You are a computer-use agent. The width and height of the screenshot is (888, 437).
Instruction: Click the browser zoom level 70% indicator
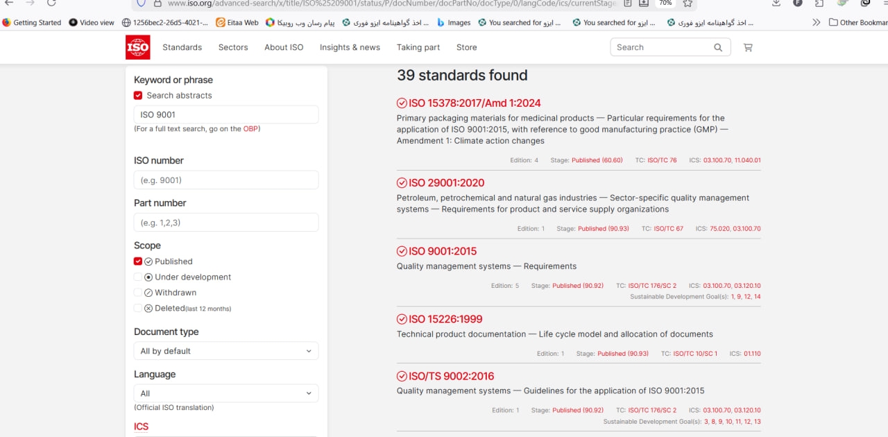(665, 3)
